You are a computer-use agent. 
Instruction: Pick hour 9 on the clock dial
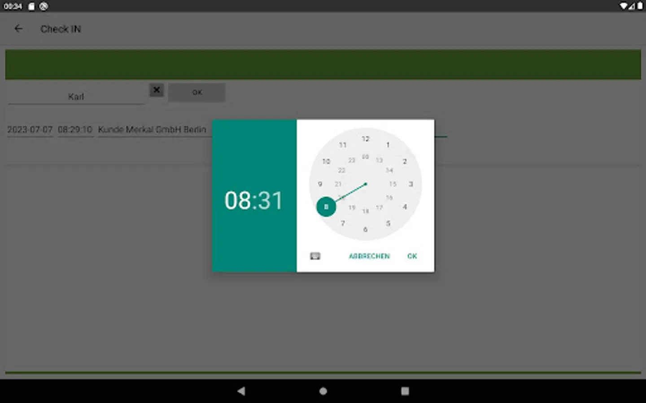click(x=320, y=184)
